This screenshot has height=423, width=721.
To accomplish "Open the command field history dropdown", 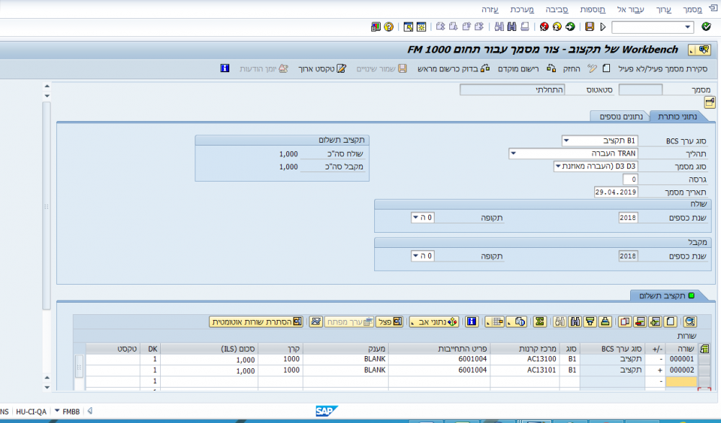I will click(x=687, y=27).
